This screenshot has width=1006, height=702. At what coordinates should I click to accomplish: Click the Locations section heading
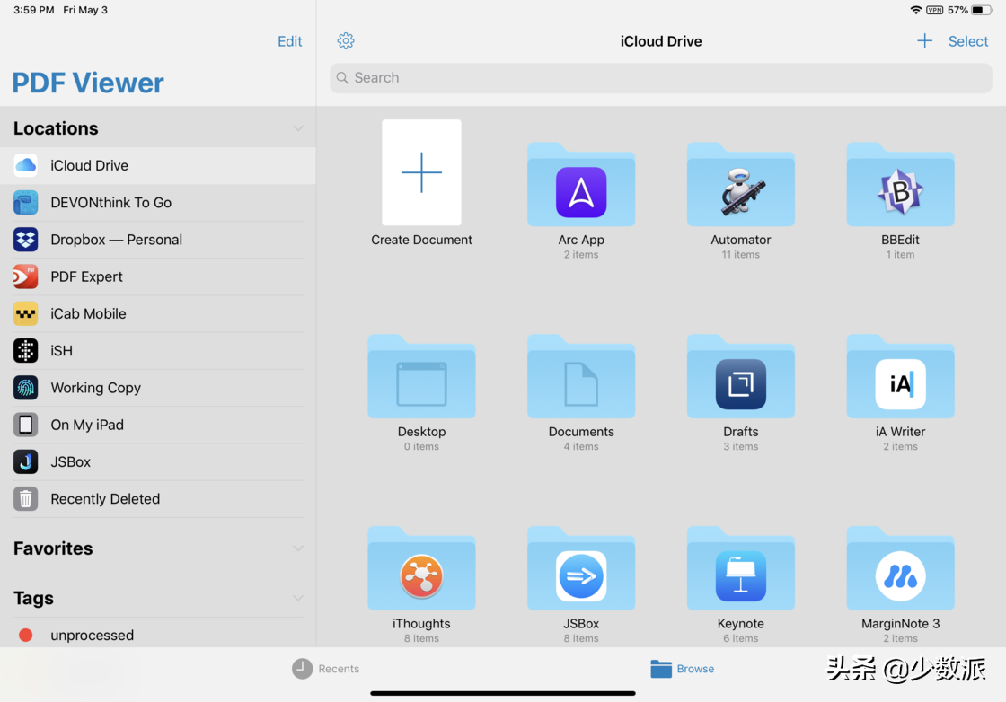pos(56,128)
